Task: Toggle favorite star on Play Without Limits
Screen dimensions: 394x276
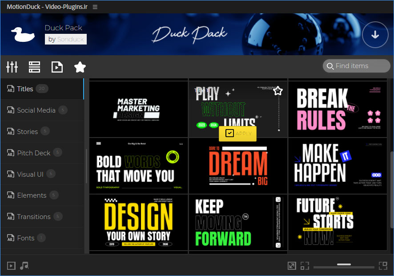Action: click(278, 91)
